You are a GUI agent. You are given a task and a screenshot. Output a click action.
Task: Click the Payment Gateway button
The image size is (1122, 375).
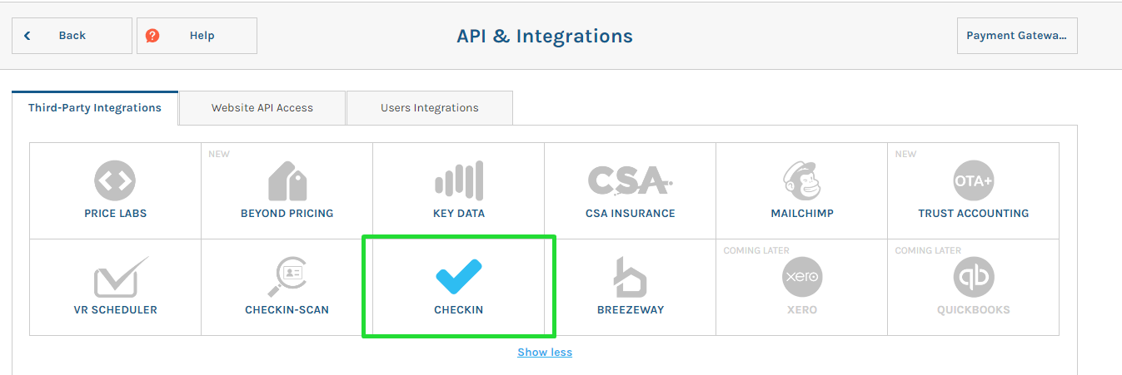pyautogui.click(x=1016, y=36)
